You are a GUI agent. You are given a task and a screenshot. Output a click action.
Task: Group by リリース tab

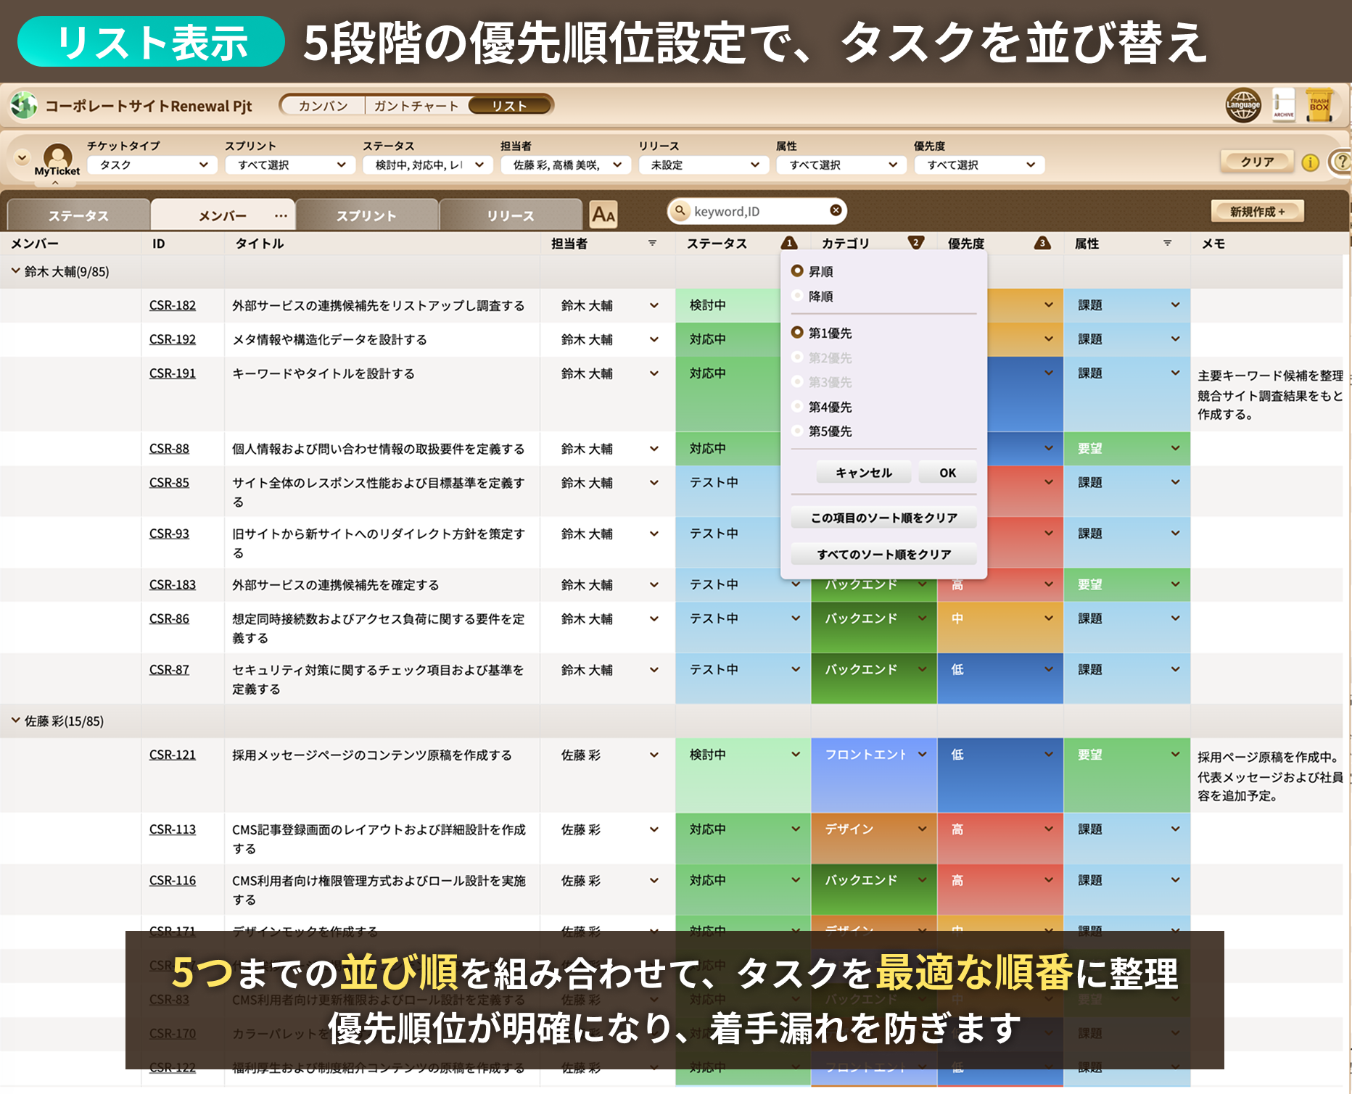(511, 215)
